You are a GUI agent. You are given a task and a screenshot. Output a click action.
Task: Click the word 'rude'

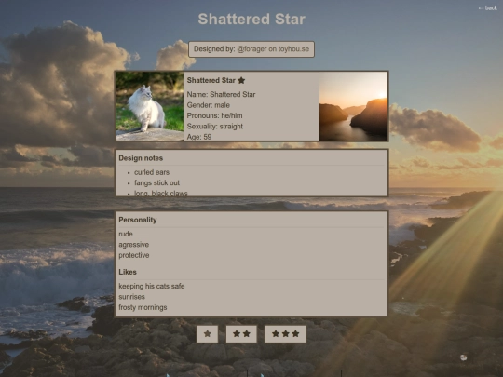point(126,234)
